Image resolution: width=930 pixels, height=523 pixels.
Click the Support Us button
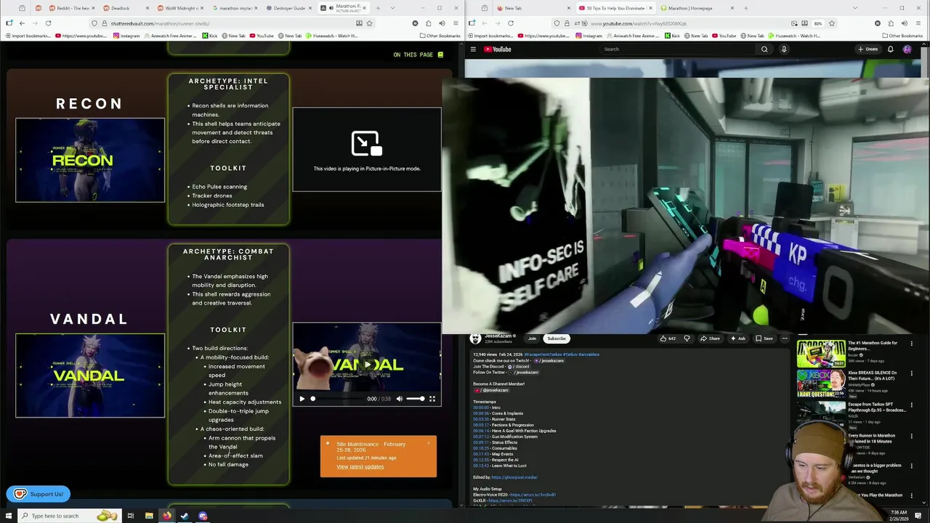click(x=39, y=494)
